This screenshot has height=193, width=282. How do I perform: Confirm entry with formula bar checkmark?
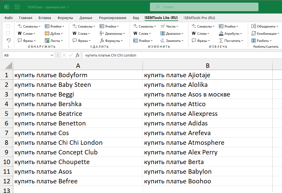click(x=71, y=55)
